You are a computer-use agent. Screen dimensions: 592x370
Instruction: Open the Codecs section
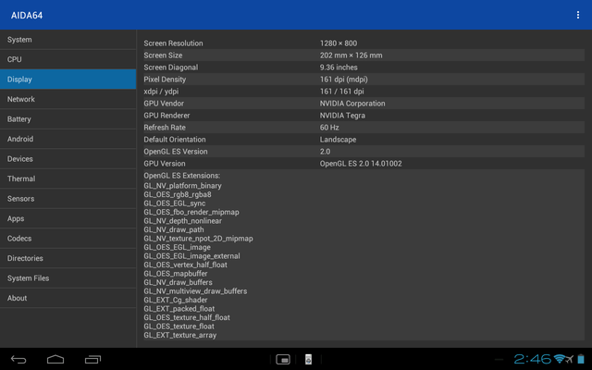tap(68, 239)
